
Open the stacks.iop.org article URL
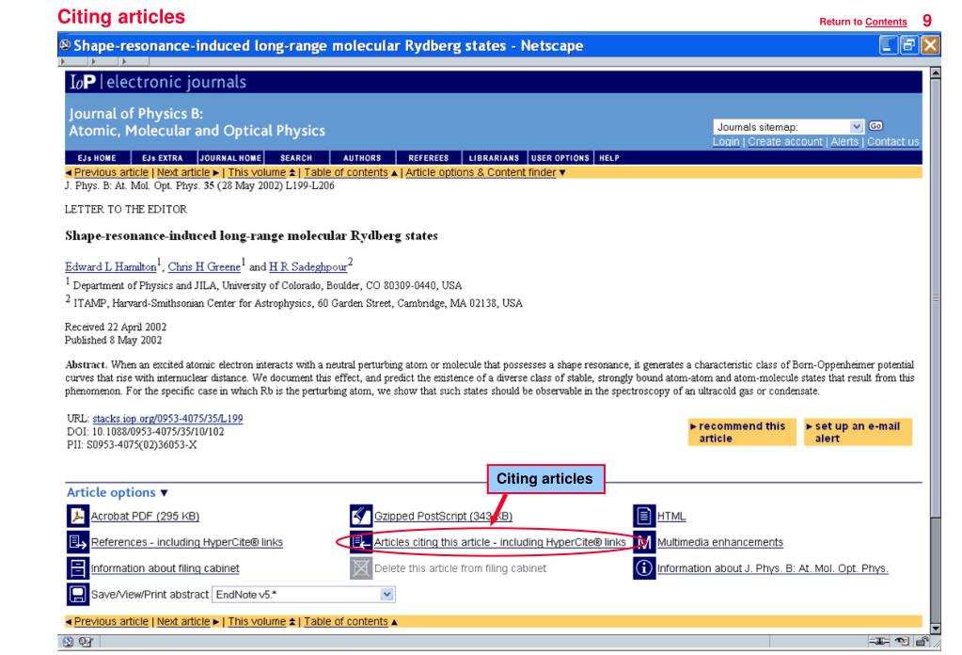coord(167,419)
